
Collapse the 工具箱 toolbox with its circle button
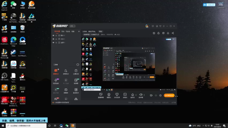click(x=78, y=65)
